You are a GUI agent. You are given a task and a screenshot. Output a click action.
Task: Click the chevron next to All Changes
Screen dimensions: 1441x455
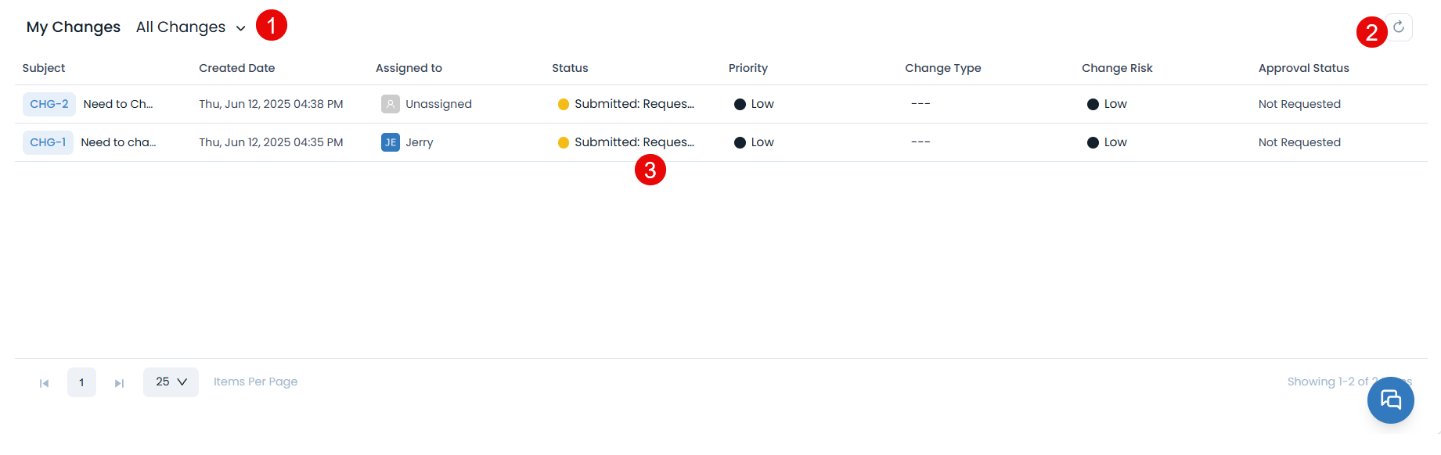(x=241, y=28)
